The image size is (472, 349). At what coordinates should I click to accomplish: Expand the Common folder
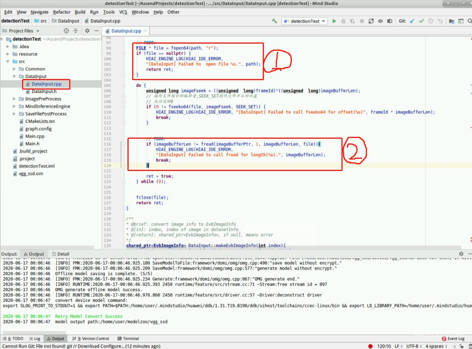(x=15, y=69)
